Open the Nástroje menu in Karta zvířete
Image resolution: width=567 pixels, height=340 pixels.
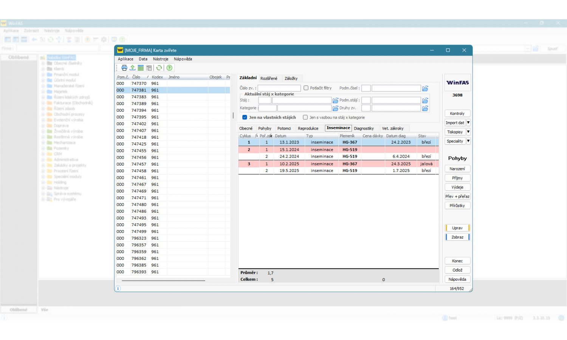tap(161, 59)
